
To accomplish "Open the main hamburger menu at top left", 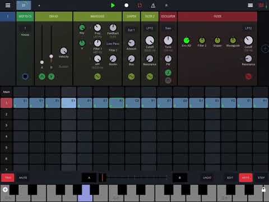I will [8, 5].
